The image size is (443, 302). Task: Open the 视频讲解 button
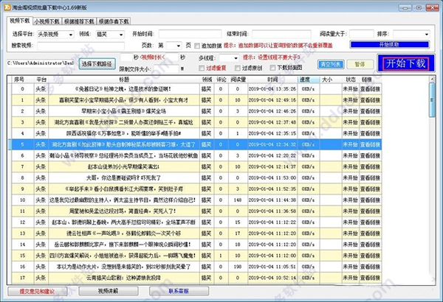point(109,291)
